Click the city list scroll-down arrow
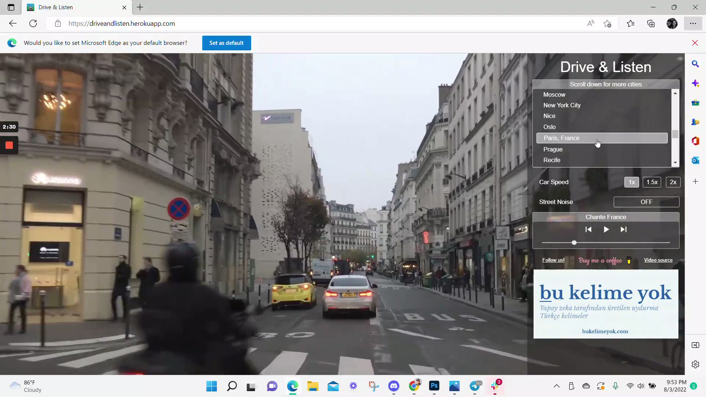Image resolution: width=706 pixels, height=397 pixels. (675, 162)
